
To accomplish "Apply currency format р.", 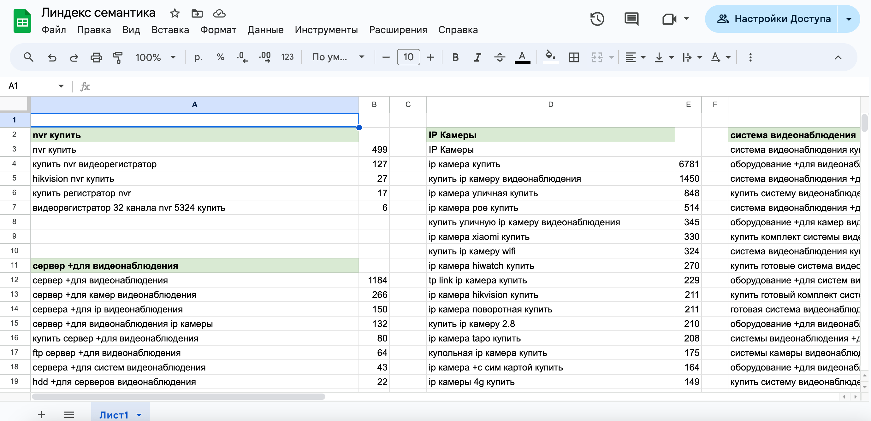I will pyautogui.click(x=198, y=57).
